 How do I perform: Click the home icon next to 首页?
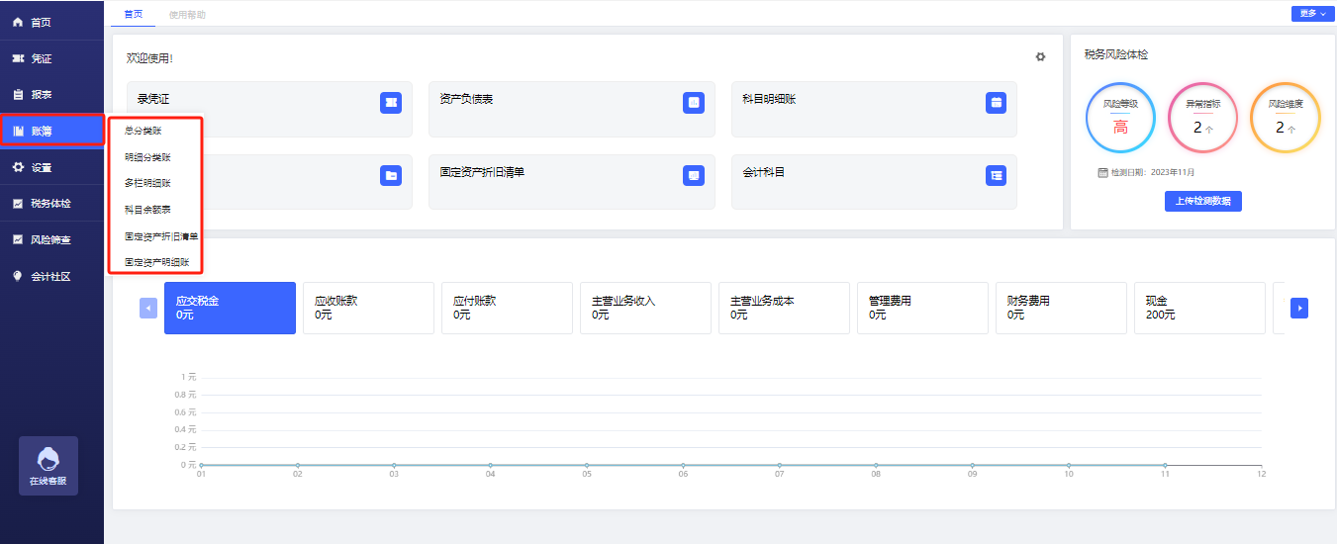18,22
